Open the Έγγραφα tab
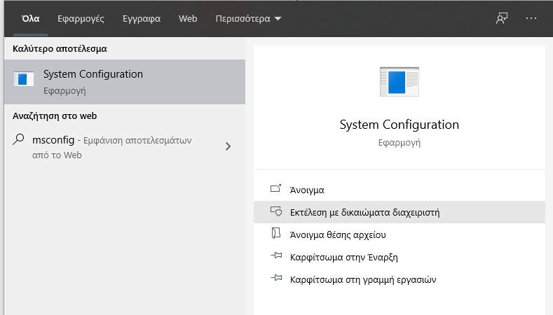 142,19
